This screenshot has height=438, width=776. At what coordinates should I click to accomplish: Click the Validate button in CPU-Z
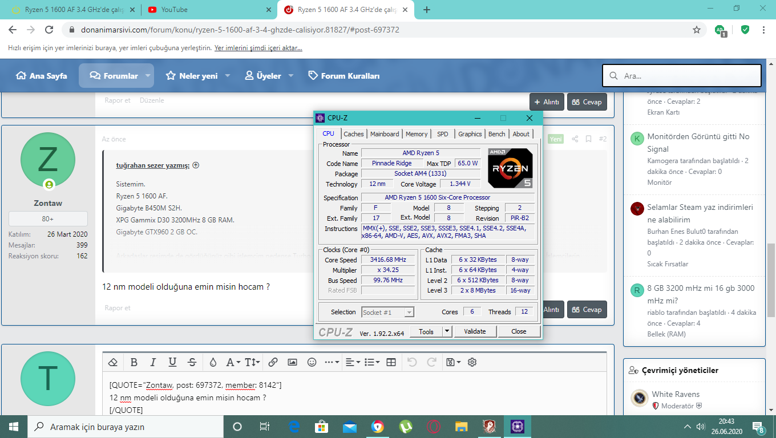coord(475,331)
